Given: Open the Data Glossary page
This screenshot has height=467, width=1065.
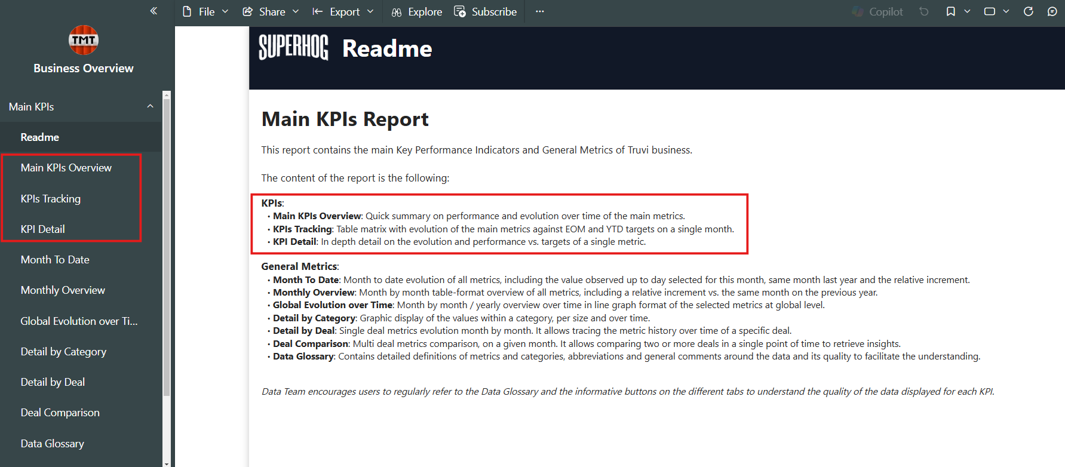Looking at the screenshot, I should point(53,444).
